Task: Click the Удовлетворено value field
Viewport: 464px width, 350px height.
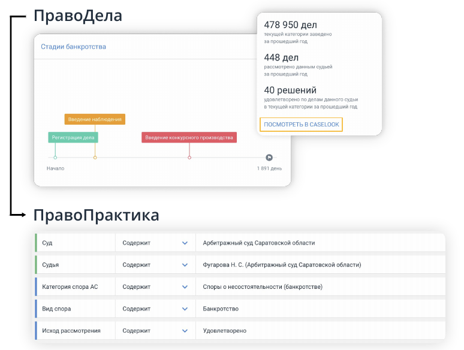Action: (x=321, y=330)
